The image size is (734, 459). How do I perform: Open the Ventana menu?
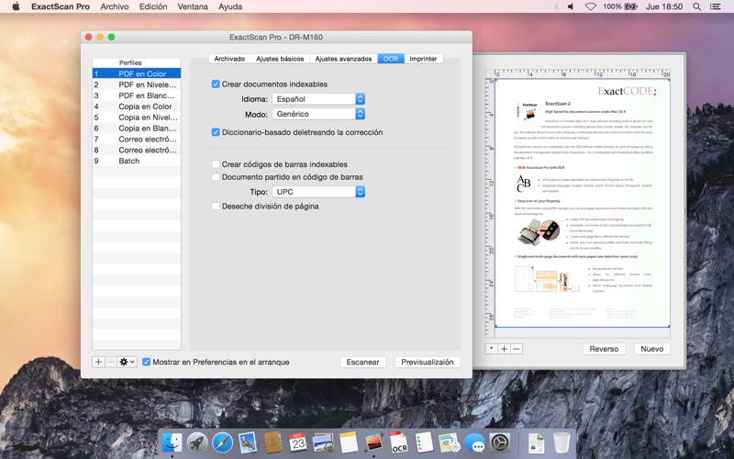coord(193,6)
